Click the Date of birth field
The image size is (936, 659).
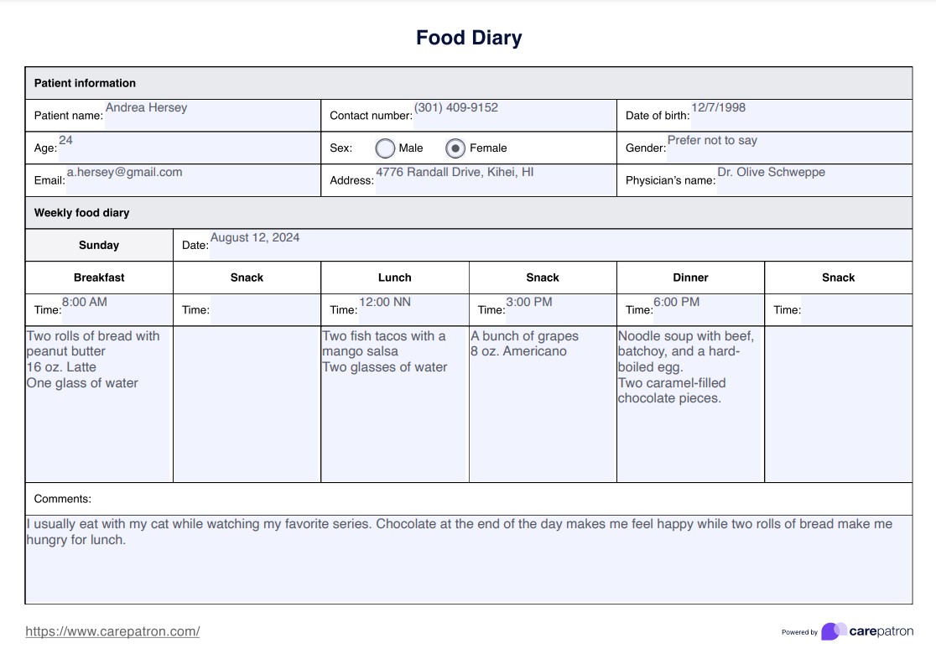800,115
